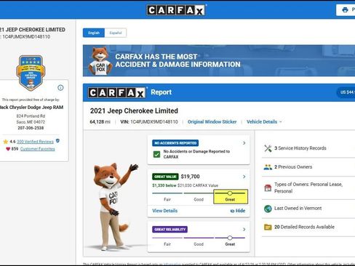Open the dealer info circle icon
The image size is (355, 266).
coord(60,88)
